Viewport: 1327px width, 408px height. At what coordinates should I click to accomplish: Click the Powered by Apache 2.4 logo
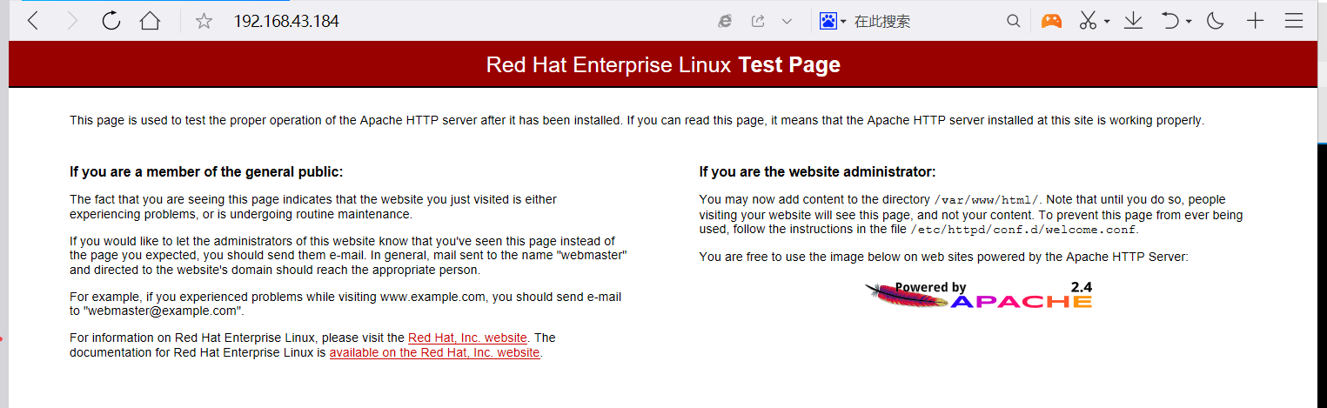979,295
